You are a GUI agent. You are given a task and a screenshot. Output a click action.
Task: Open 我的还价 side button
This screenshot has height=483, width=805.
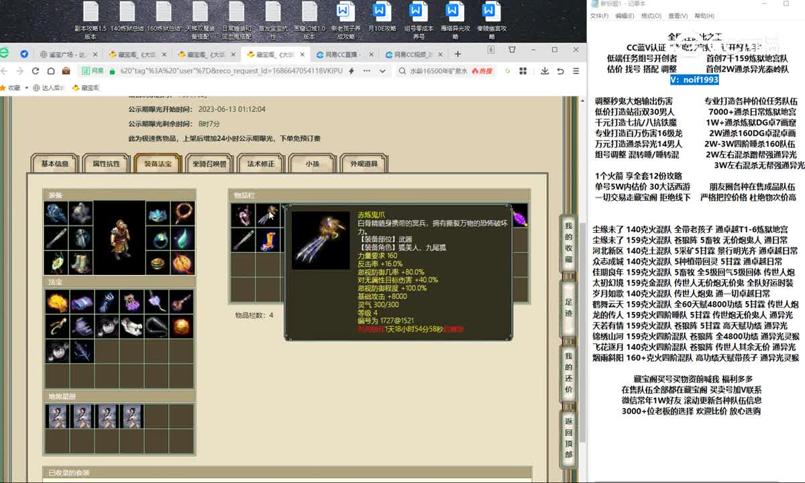568,372
